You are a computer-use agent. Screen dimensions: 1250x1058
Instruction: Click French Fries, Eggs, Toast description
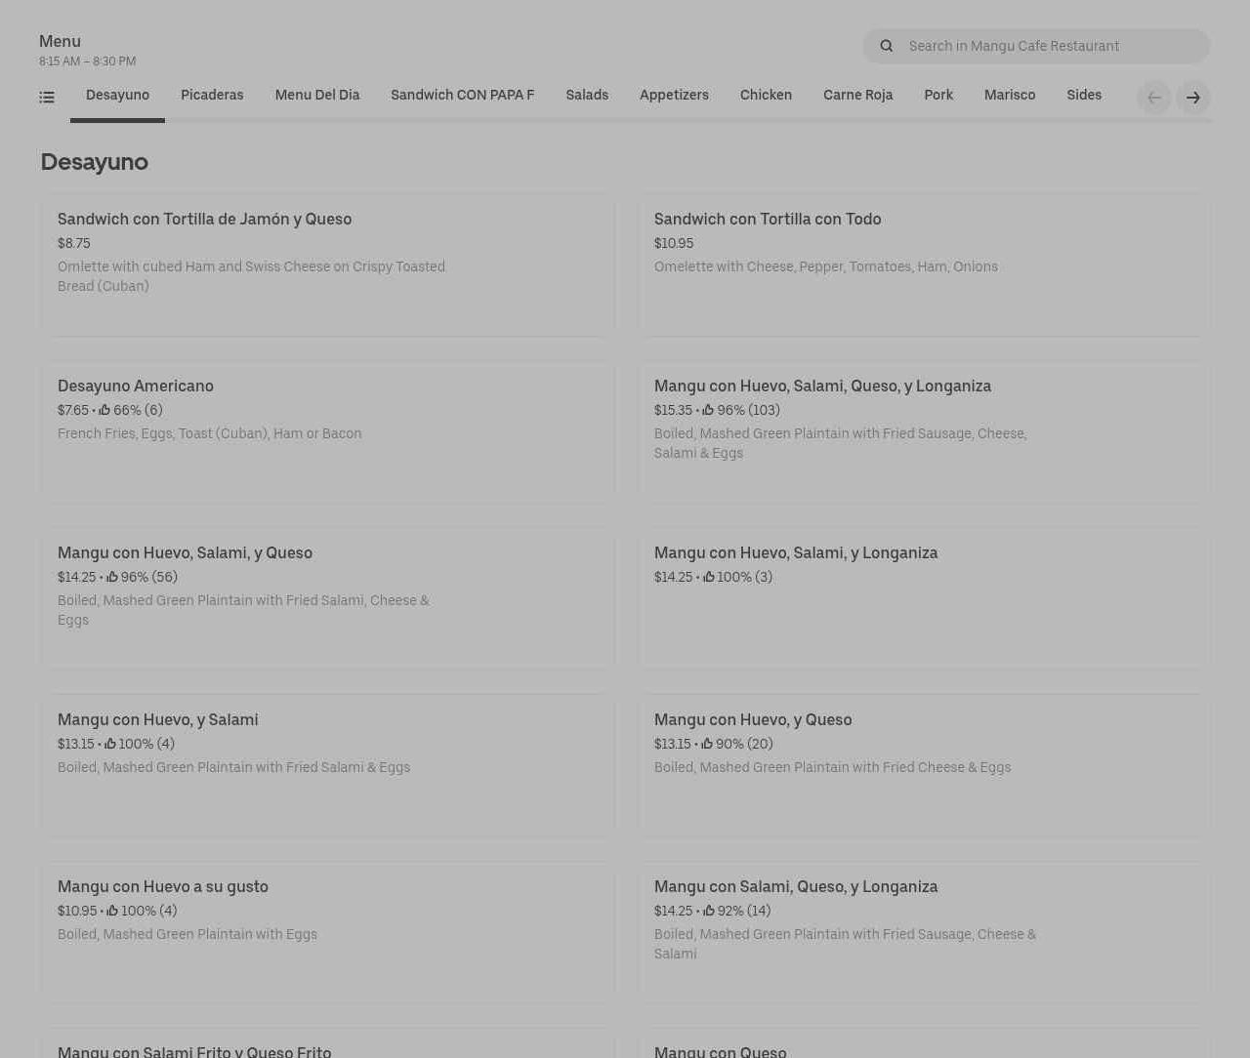tap(210, 434)
